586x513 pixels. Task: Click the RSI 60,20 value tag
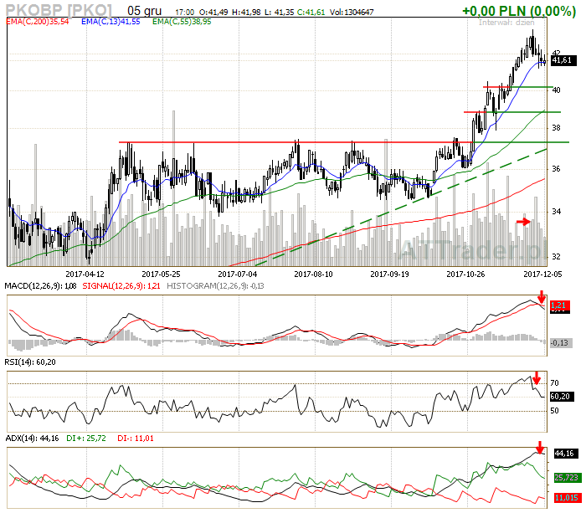[561, 397]
